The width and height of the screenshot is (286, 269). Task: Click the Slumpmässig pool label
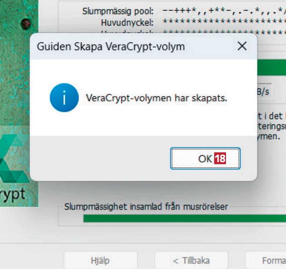118,11
